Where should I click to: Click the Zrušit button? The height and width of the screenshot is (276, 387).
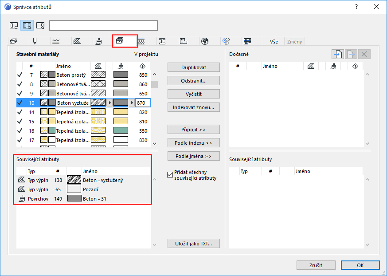[316, 265]
